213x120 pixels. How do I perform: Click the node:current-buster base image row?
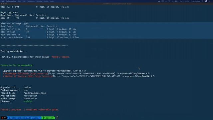coord(40,37)
